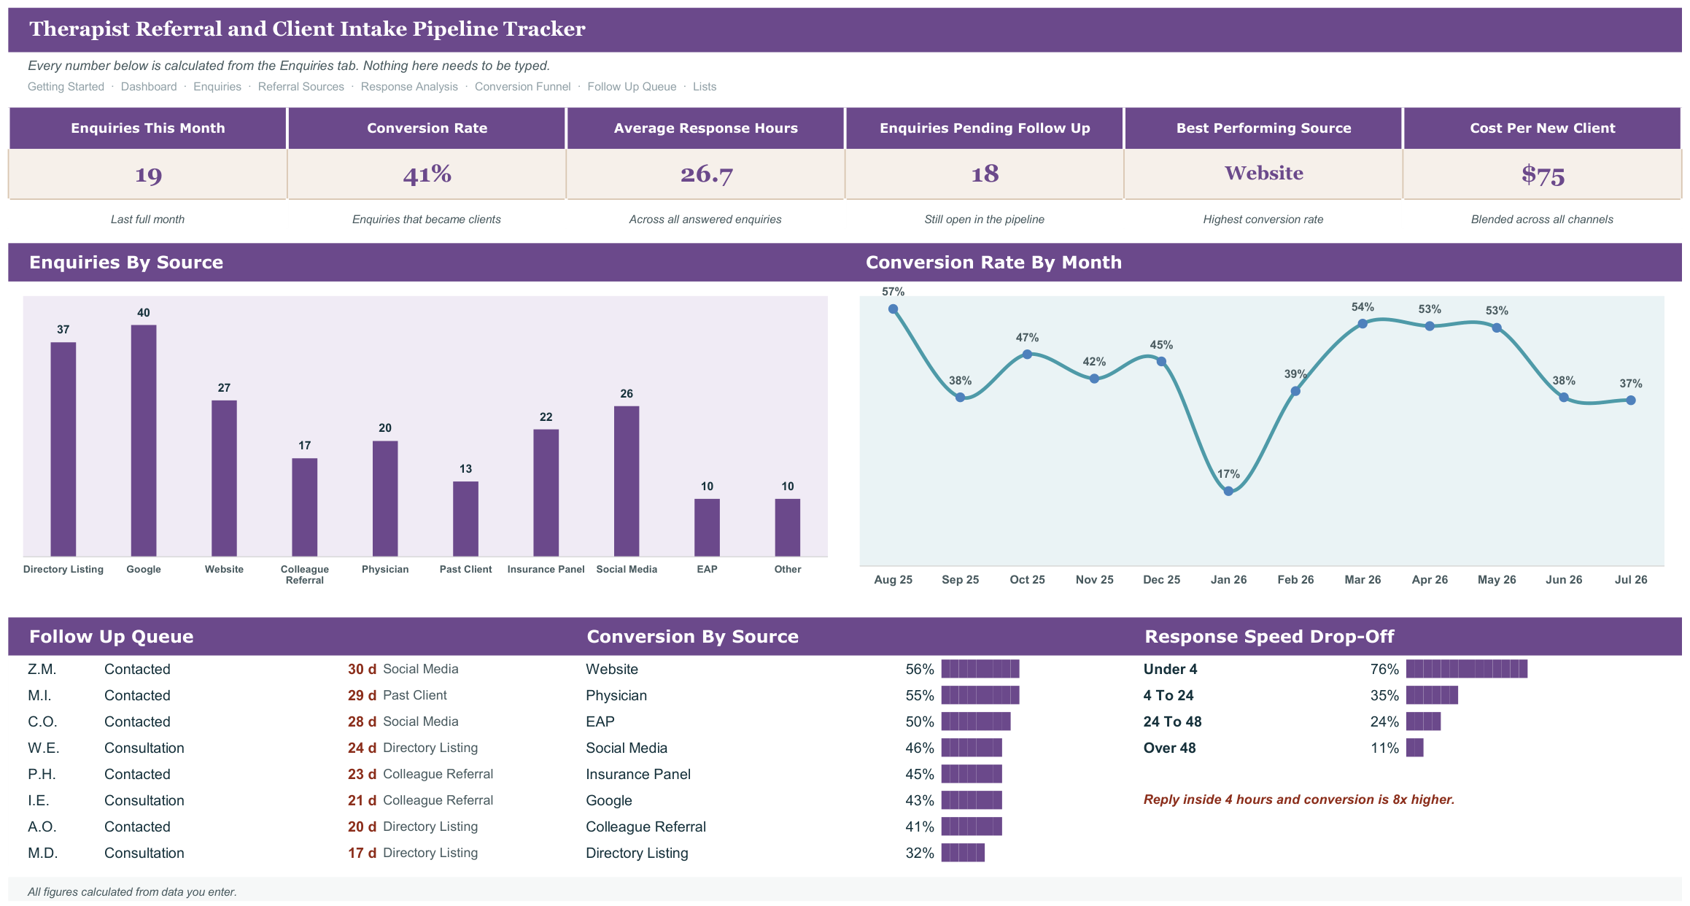Select the 29 d cell for M.I.
Image resolution: width=1690 pixels, height=906 pixels.
point(362,696)
